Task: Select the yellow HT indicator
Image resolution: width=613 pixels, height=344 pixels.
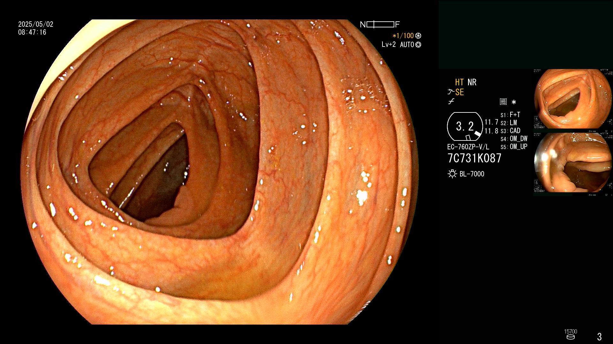Action: point(459,82)
